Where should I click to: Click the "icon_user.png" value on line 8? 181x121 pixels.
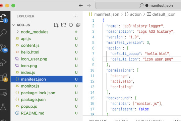(158, 59)
